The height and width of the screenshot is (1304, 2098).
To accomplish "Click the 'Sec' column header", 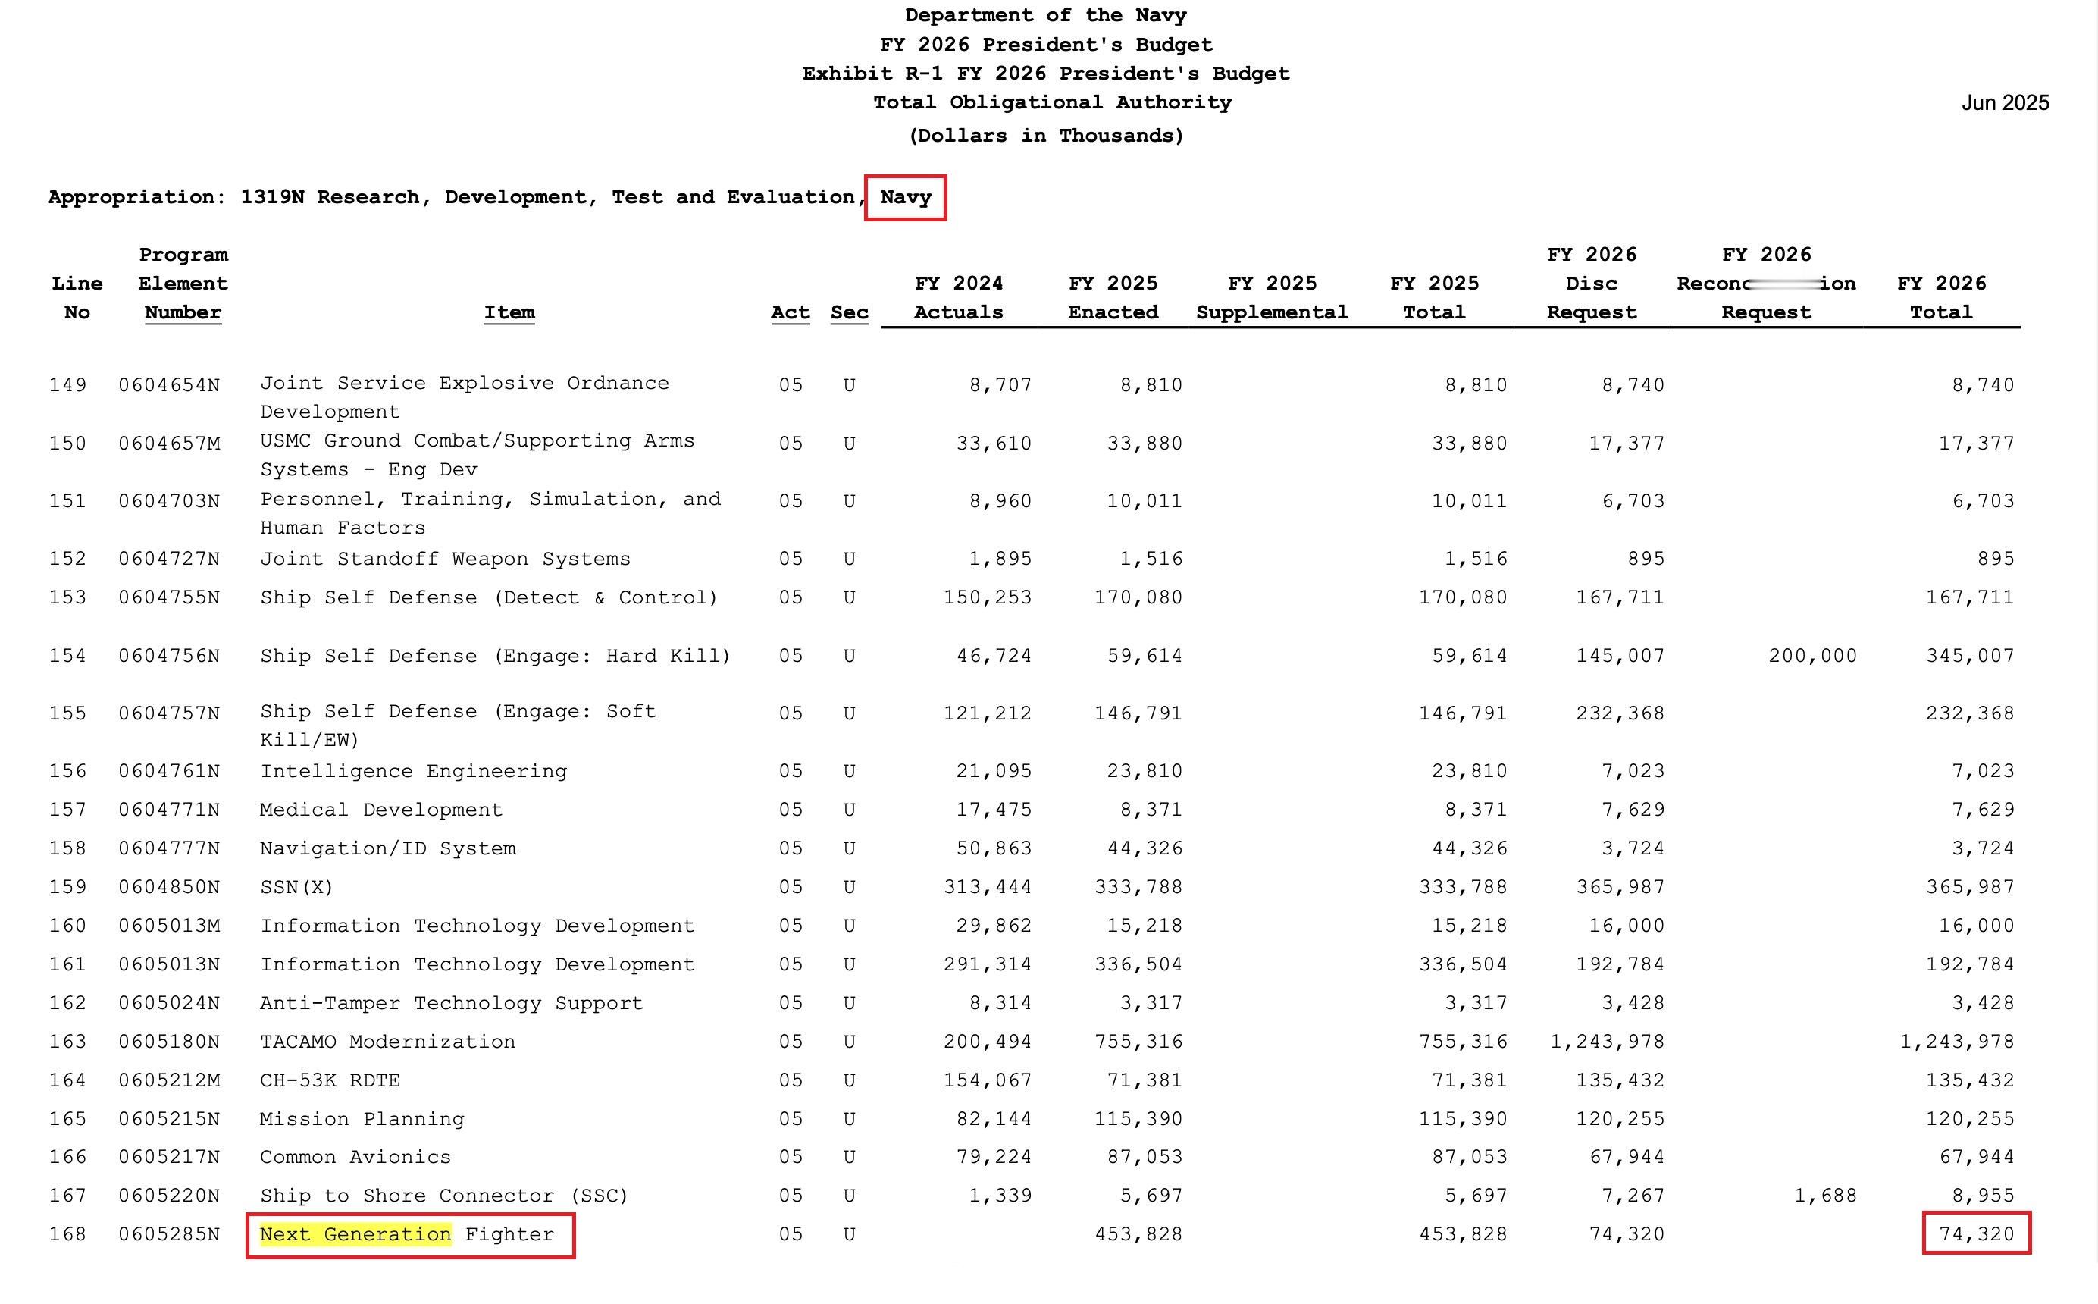I will coord(849,312).
